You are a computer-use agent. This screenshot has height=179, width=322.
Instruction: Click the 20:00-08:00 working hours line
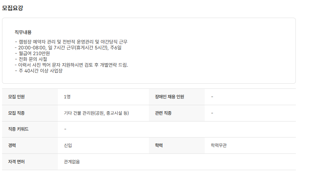coord(68,48)
